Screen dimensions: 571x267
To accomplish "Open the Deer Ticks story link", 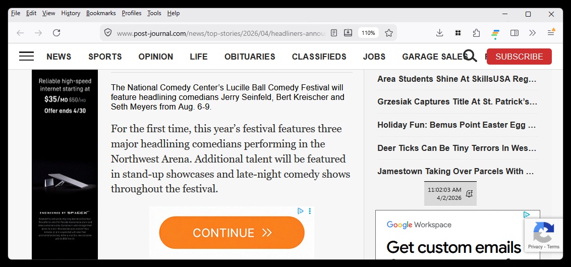I will (456, 148).
